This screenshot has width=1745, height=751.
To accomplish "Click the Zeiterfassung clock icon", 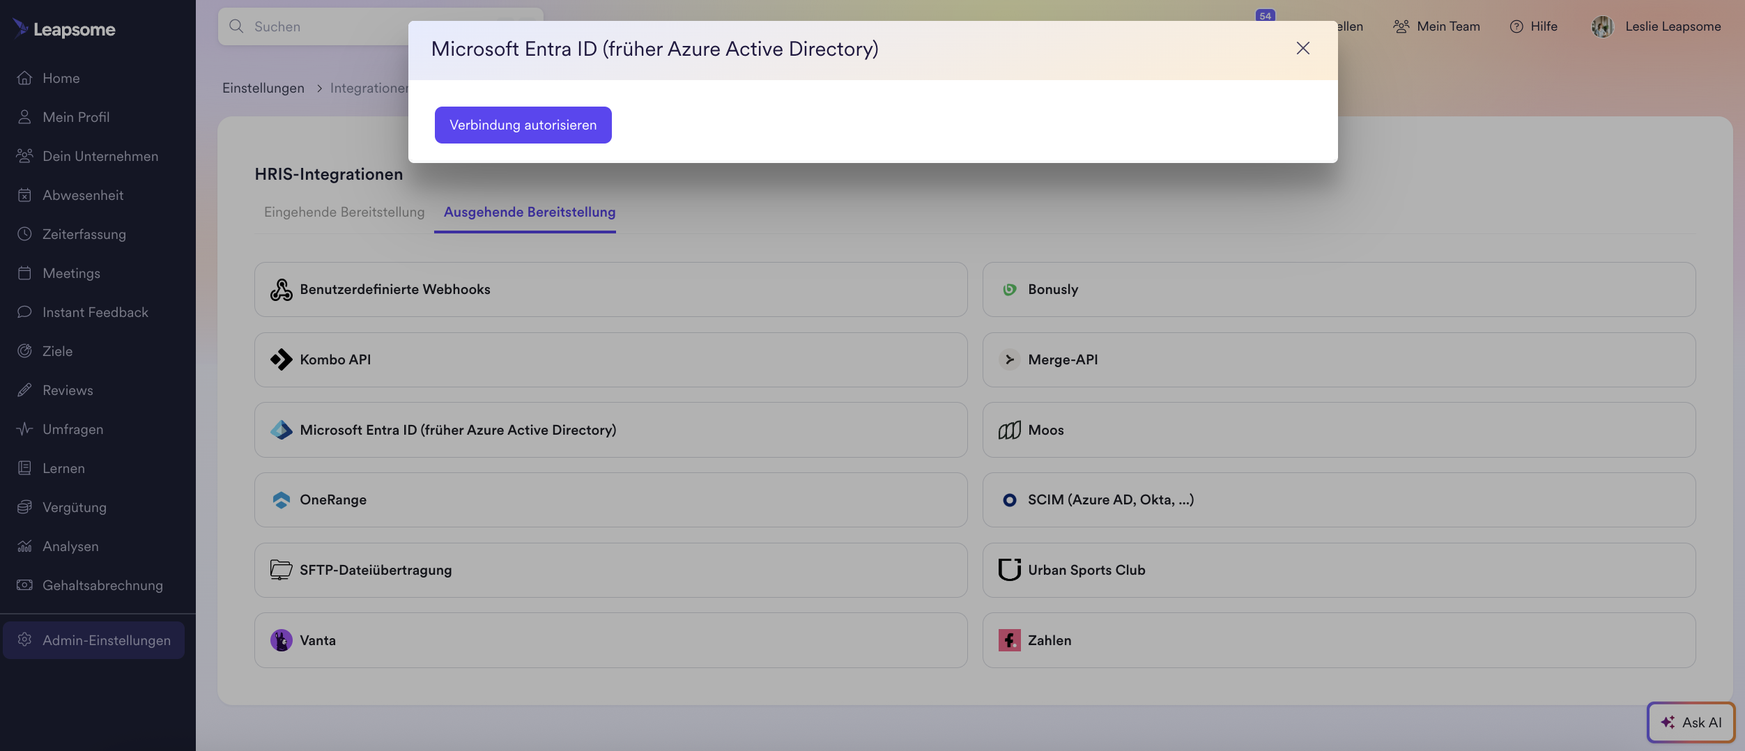I will [x=25, y=234].
